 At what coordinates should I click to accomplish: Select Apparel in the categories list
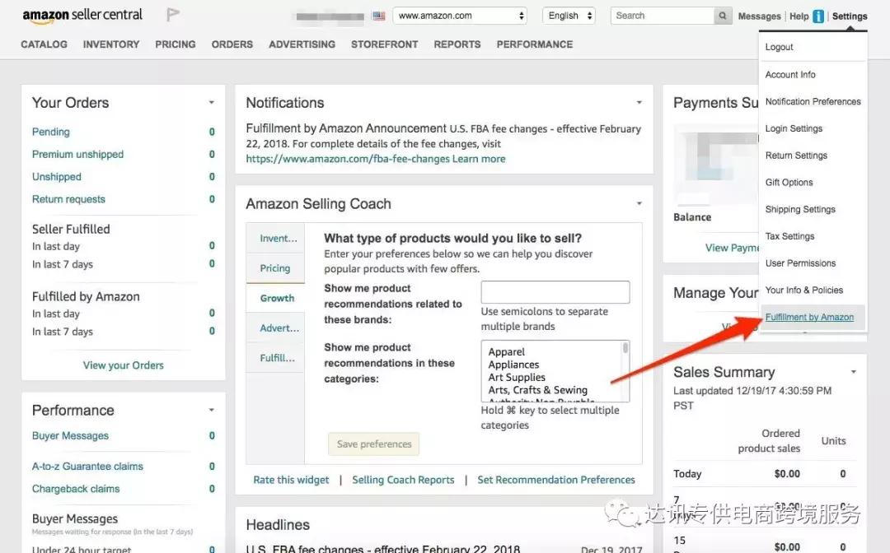click(x=507, y=352)
